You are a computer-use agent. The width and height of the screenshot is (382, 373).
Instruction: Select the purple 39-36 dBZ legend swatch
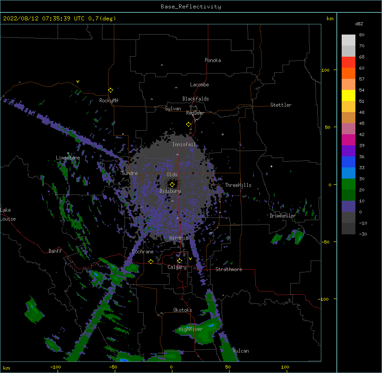click(x=348, y=151)
